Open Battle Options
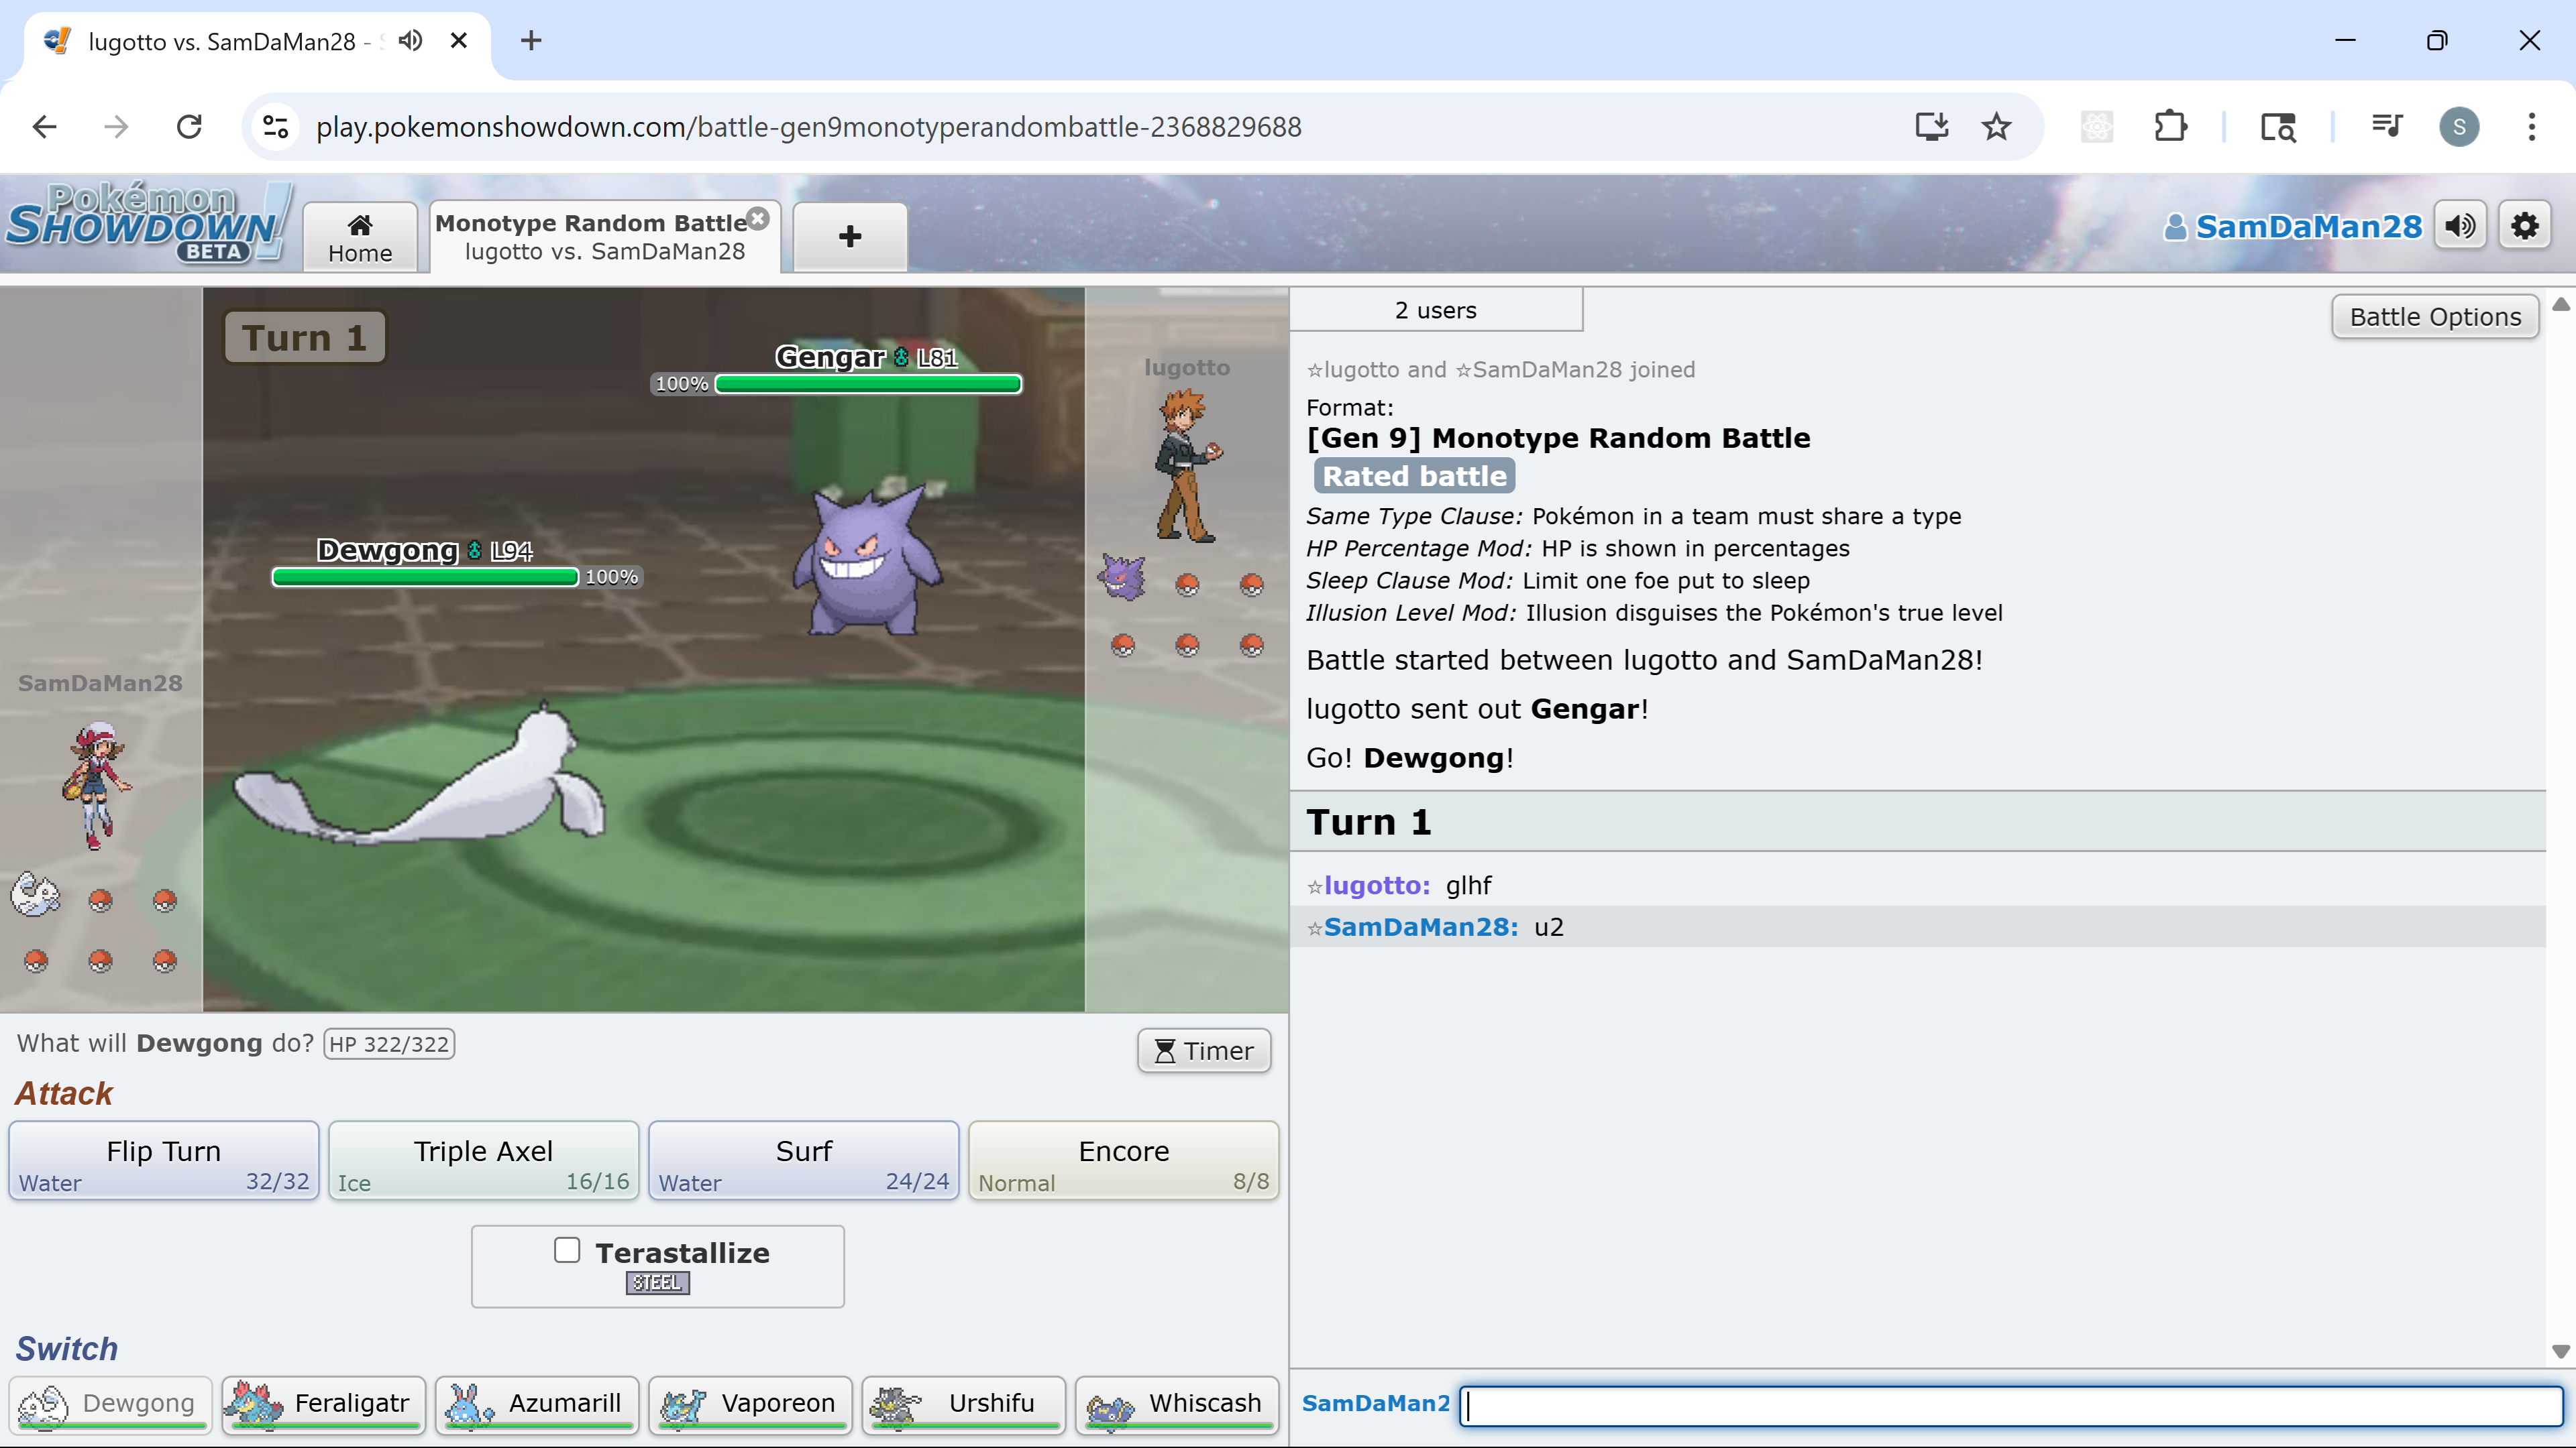This screenshot has height=1448, width=2576. point(2435,317)
